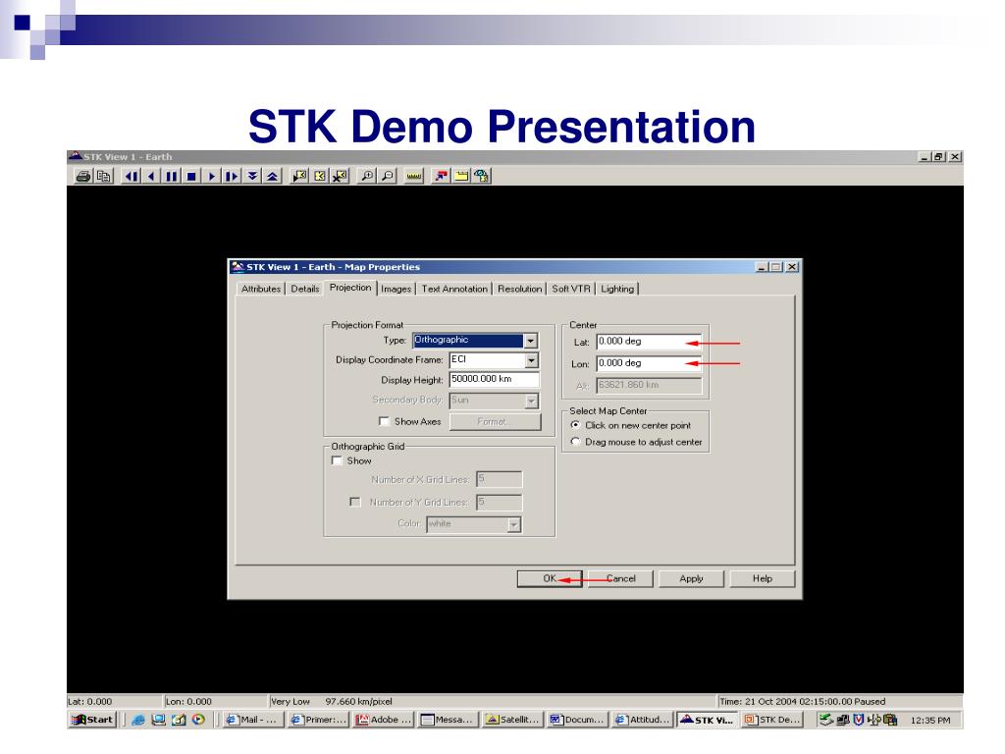Click the Copy icon in STK toolbar
The width and height of the screenshot is (1005, 754).
[x=103, y=176]
